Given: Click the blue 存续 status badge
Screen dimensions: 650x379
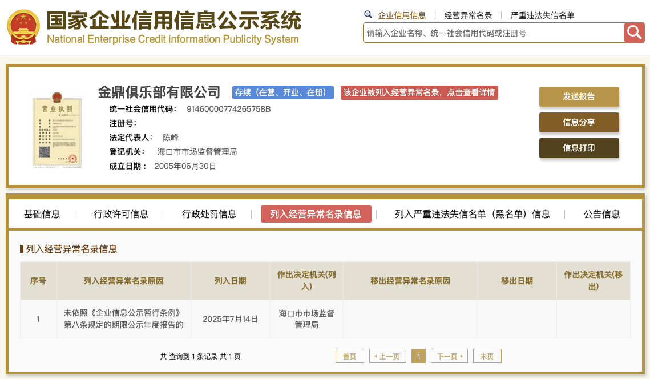Looking at the screenshot, I should tap(282, 92).
